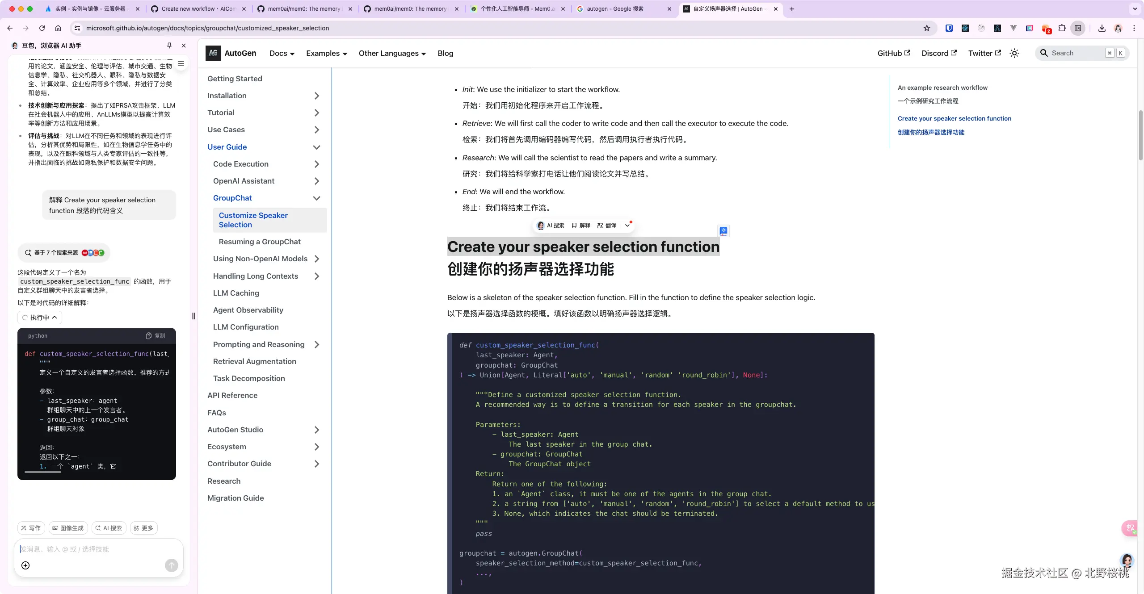Open the Blog nav item
Image resolution: width=1144 pixels, height=594 pixels.
(x=445, y=53)
